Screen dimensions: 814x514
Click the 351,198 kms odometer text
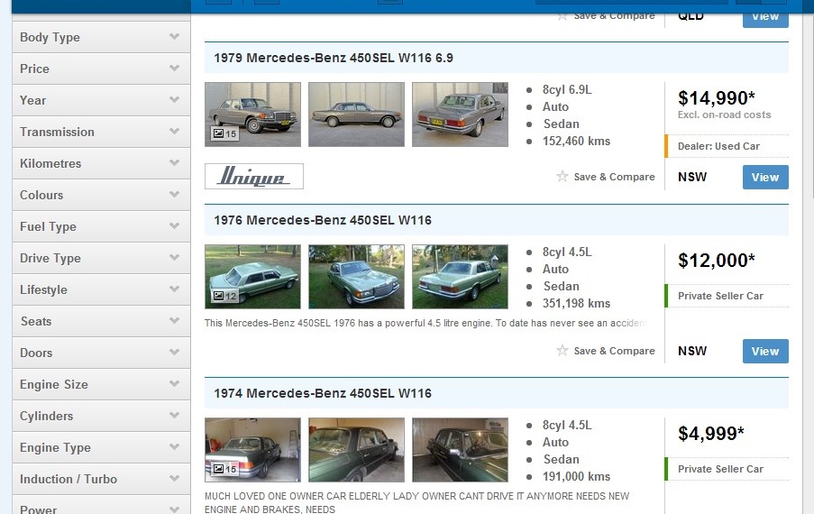point(576,303)
